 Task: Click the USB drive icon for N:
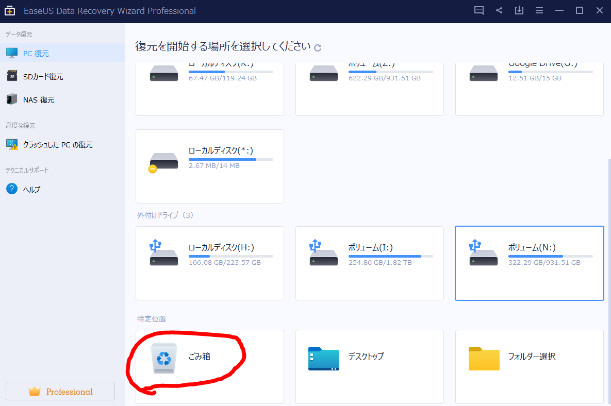[x=483, y=252]
